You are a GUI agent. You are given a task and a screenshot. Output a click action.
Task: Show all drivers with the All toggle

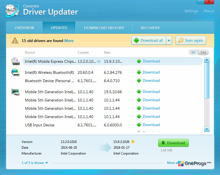(x=193, y=53)
